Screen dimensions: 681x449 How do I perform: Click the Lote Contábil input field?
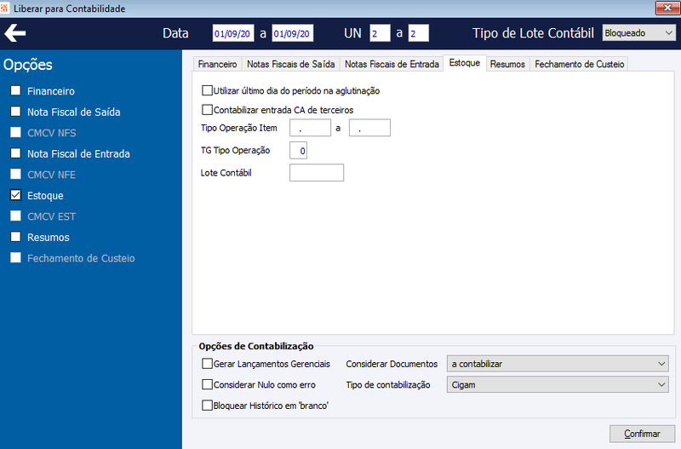pyautogui.click(x=317, y=173)
